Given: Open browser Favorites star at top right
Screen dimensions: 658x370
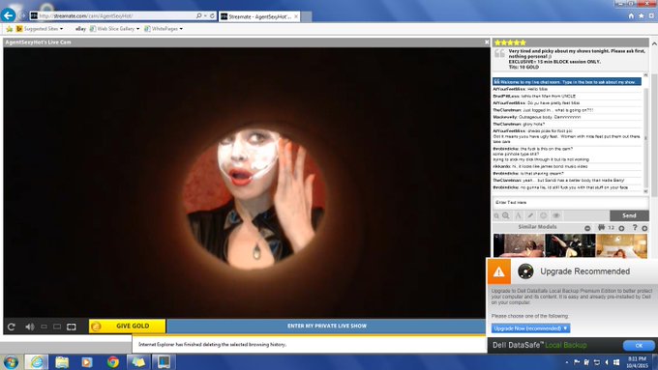Looking at the screenshot, I should click(642, 15).
